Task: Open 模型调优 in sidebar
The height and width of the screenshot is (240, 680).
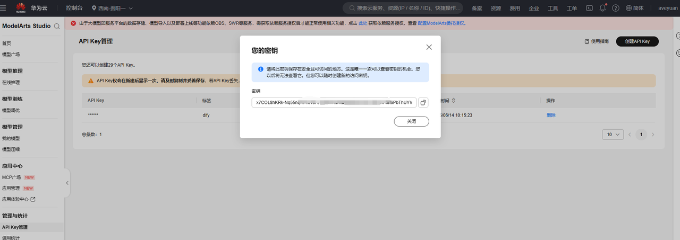Action: 11,110
